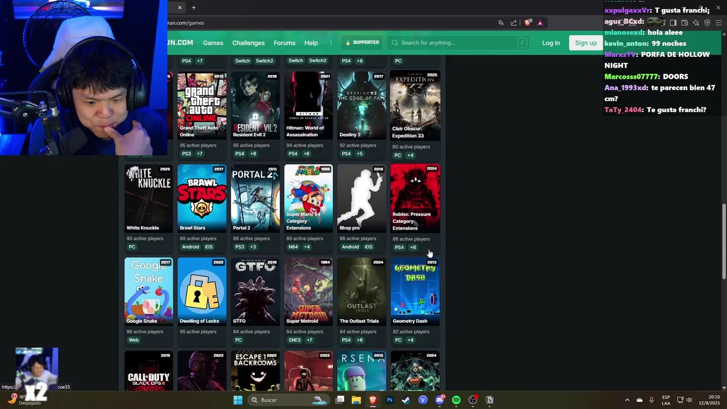The width and height of the screenshot is (727, 409).
Task: Open the ESP LAA language switcher
Action: point(666,400)
